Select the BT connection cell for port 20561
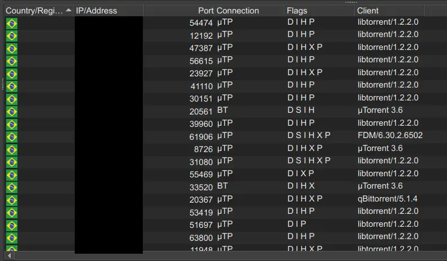This screenshot has width=447, height=261. click(x=223, y=111)
